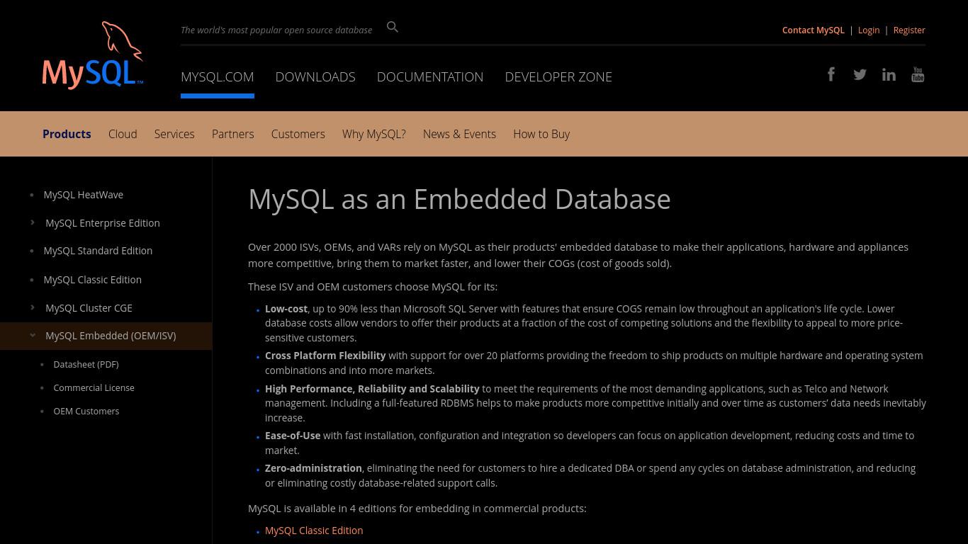The height and width of the screenshot is (544, 968).
Task: Open the Commercial License sidebar link
Action: point(94,387)
